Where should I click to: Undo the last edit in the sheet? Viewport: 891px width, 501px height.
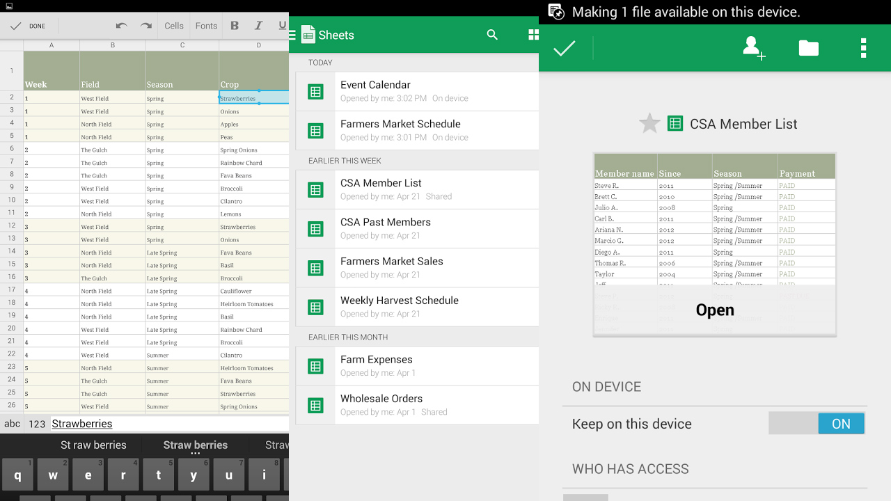122,26
